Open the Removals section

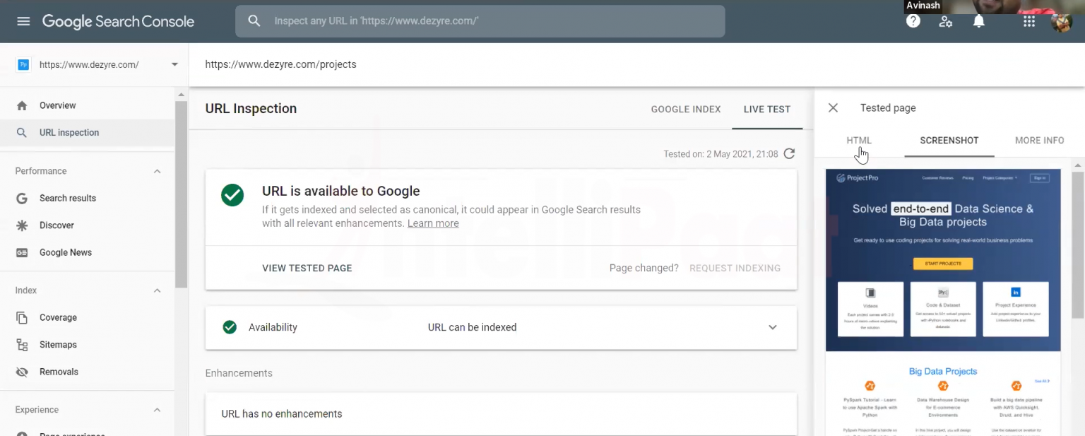pyautogui.click(x=59, y=372)
